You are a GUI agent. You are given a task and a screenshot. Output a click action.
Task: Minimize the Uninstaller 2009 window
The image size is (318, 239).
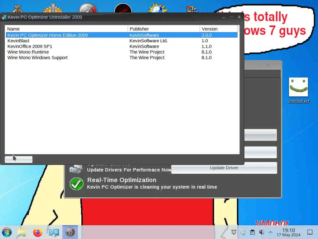click(x=224, y=17)
